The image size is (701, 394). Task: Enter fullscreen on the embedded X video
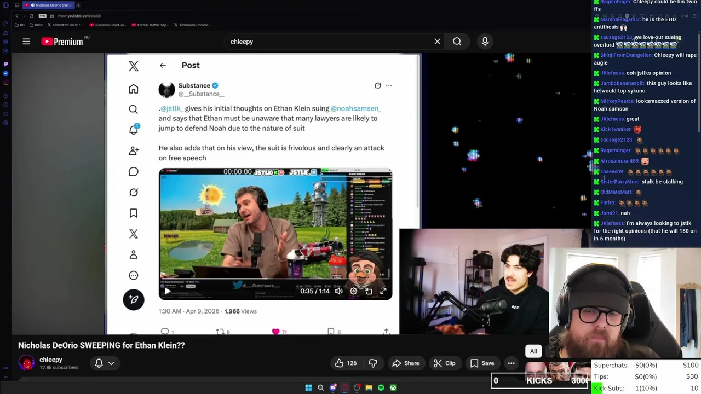[383, 291]
